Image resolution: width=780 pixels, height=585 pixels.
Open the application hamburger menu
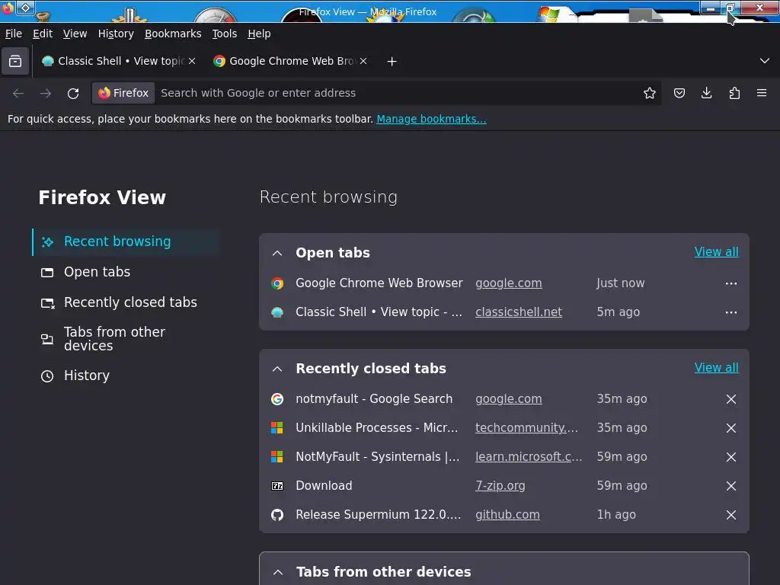tap(762, 93)
